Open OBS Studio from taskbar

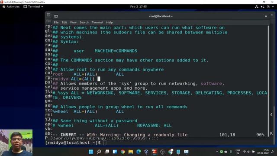[163, 152]
